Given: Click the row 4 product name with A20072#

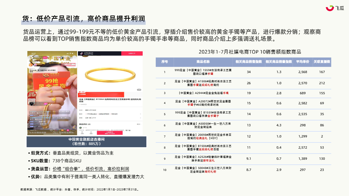Looking at the screenshot, I should tap(203, 103).
